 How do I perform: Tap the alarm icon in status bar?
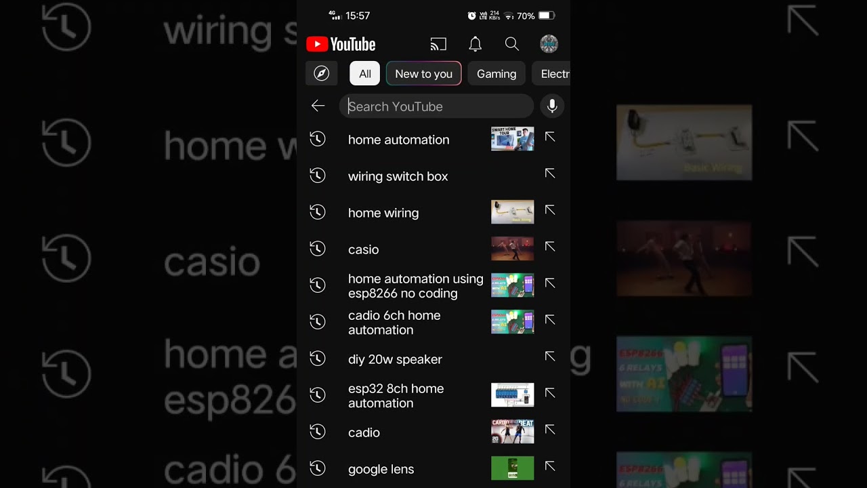coord(472,16)
